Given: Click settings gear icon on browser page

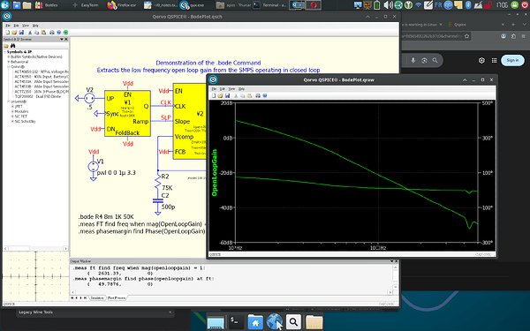Looking at the screenshot, I should point(481,60).
